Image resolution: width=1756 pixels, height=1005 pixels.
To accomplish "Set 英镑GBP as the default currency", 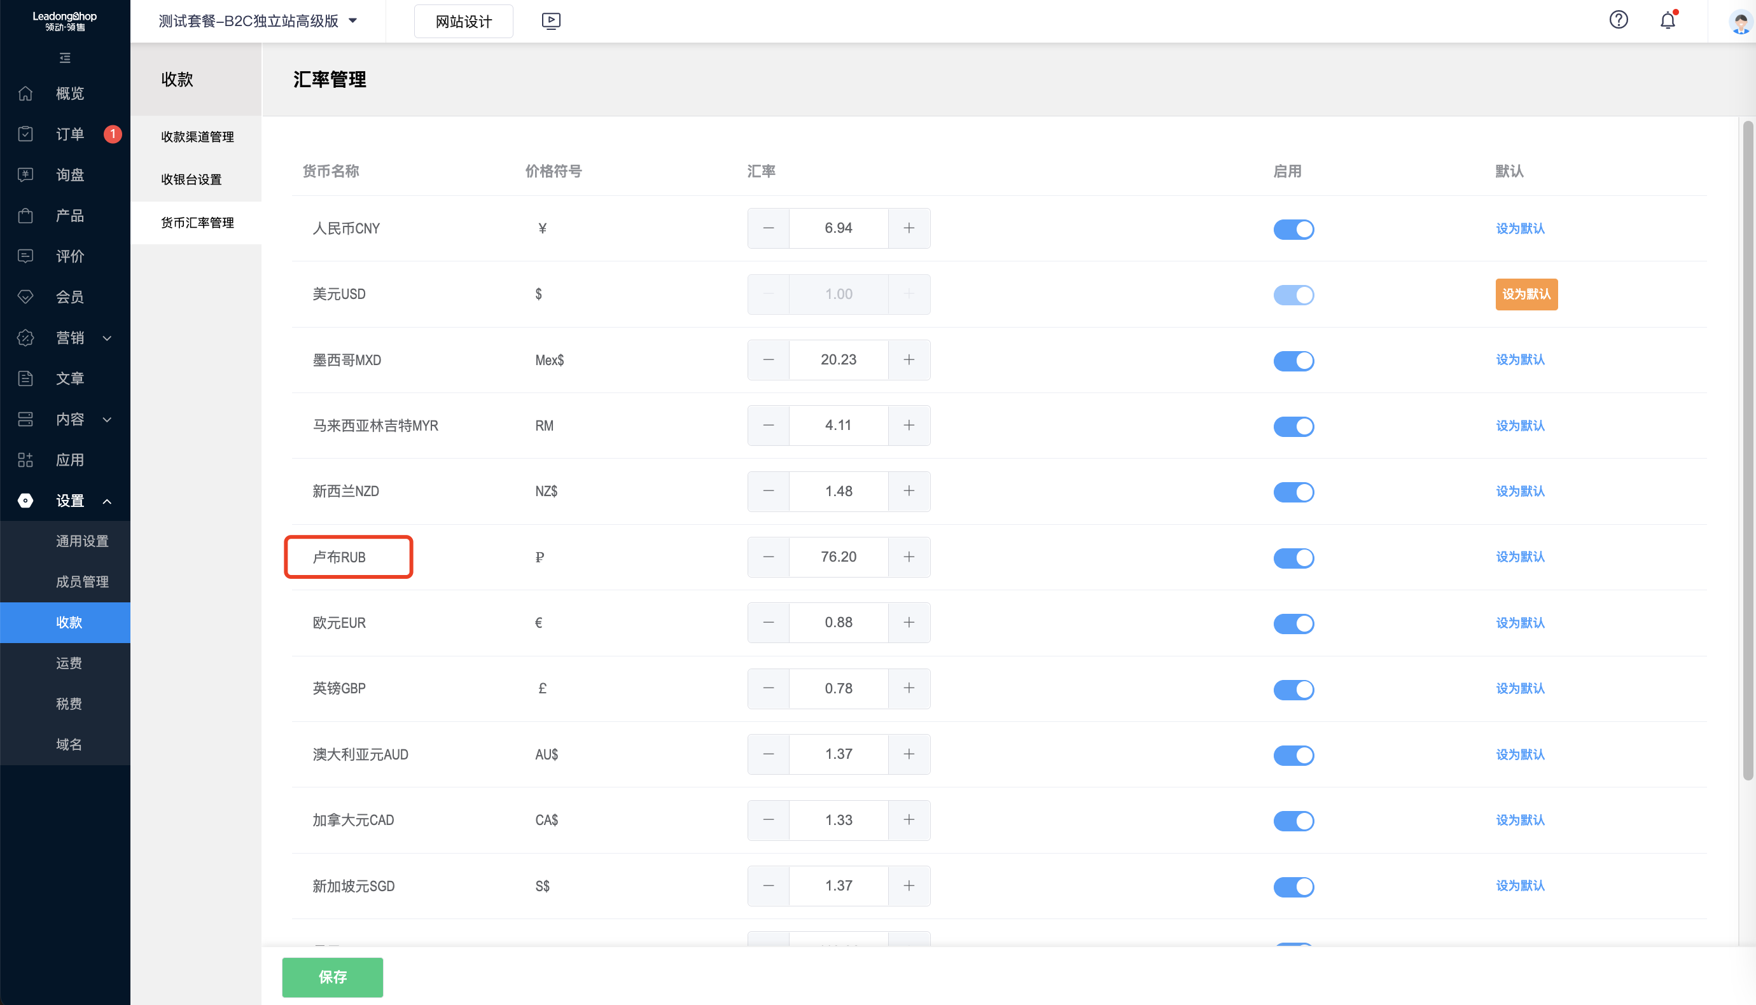I will click(x=1519, y=688).
